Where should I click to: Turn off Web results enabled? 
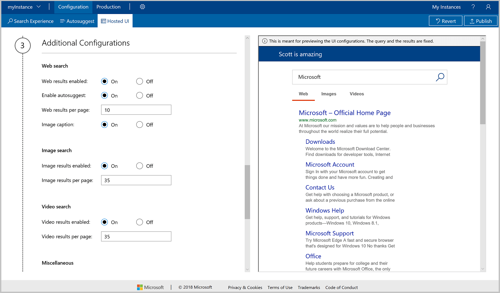click(139, 81)
